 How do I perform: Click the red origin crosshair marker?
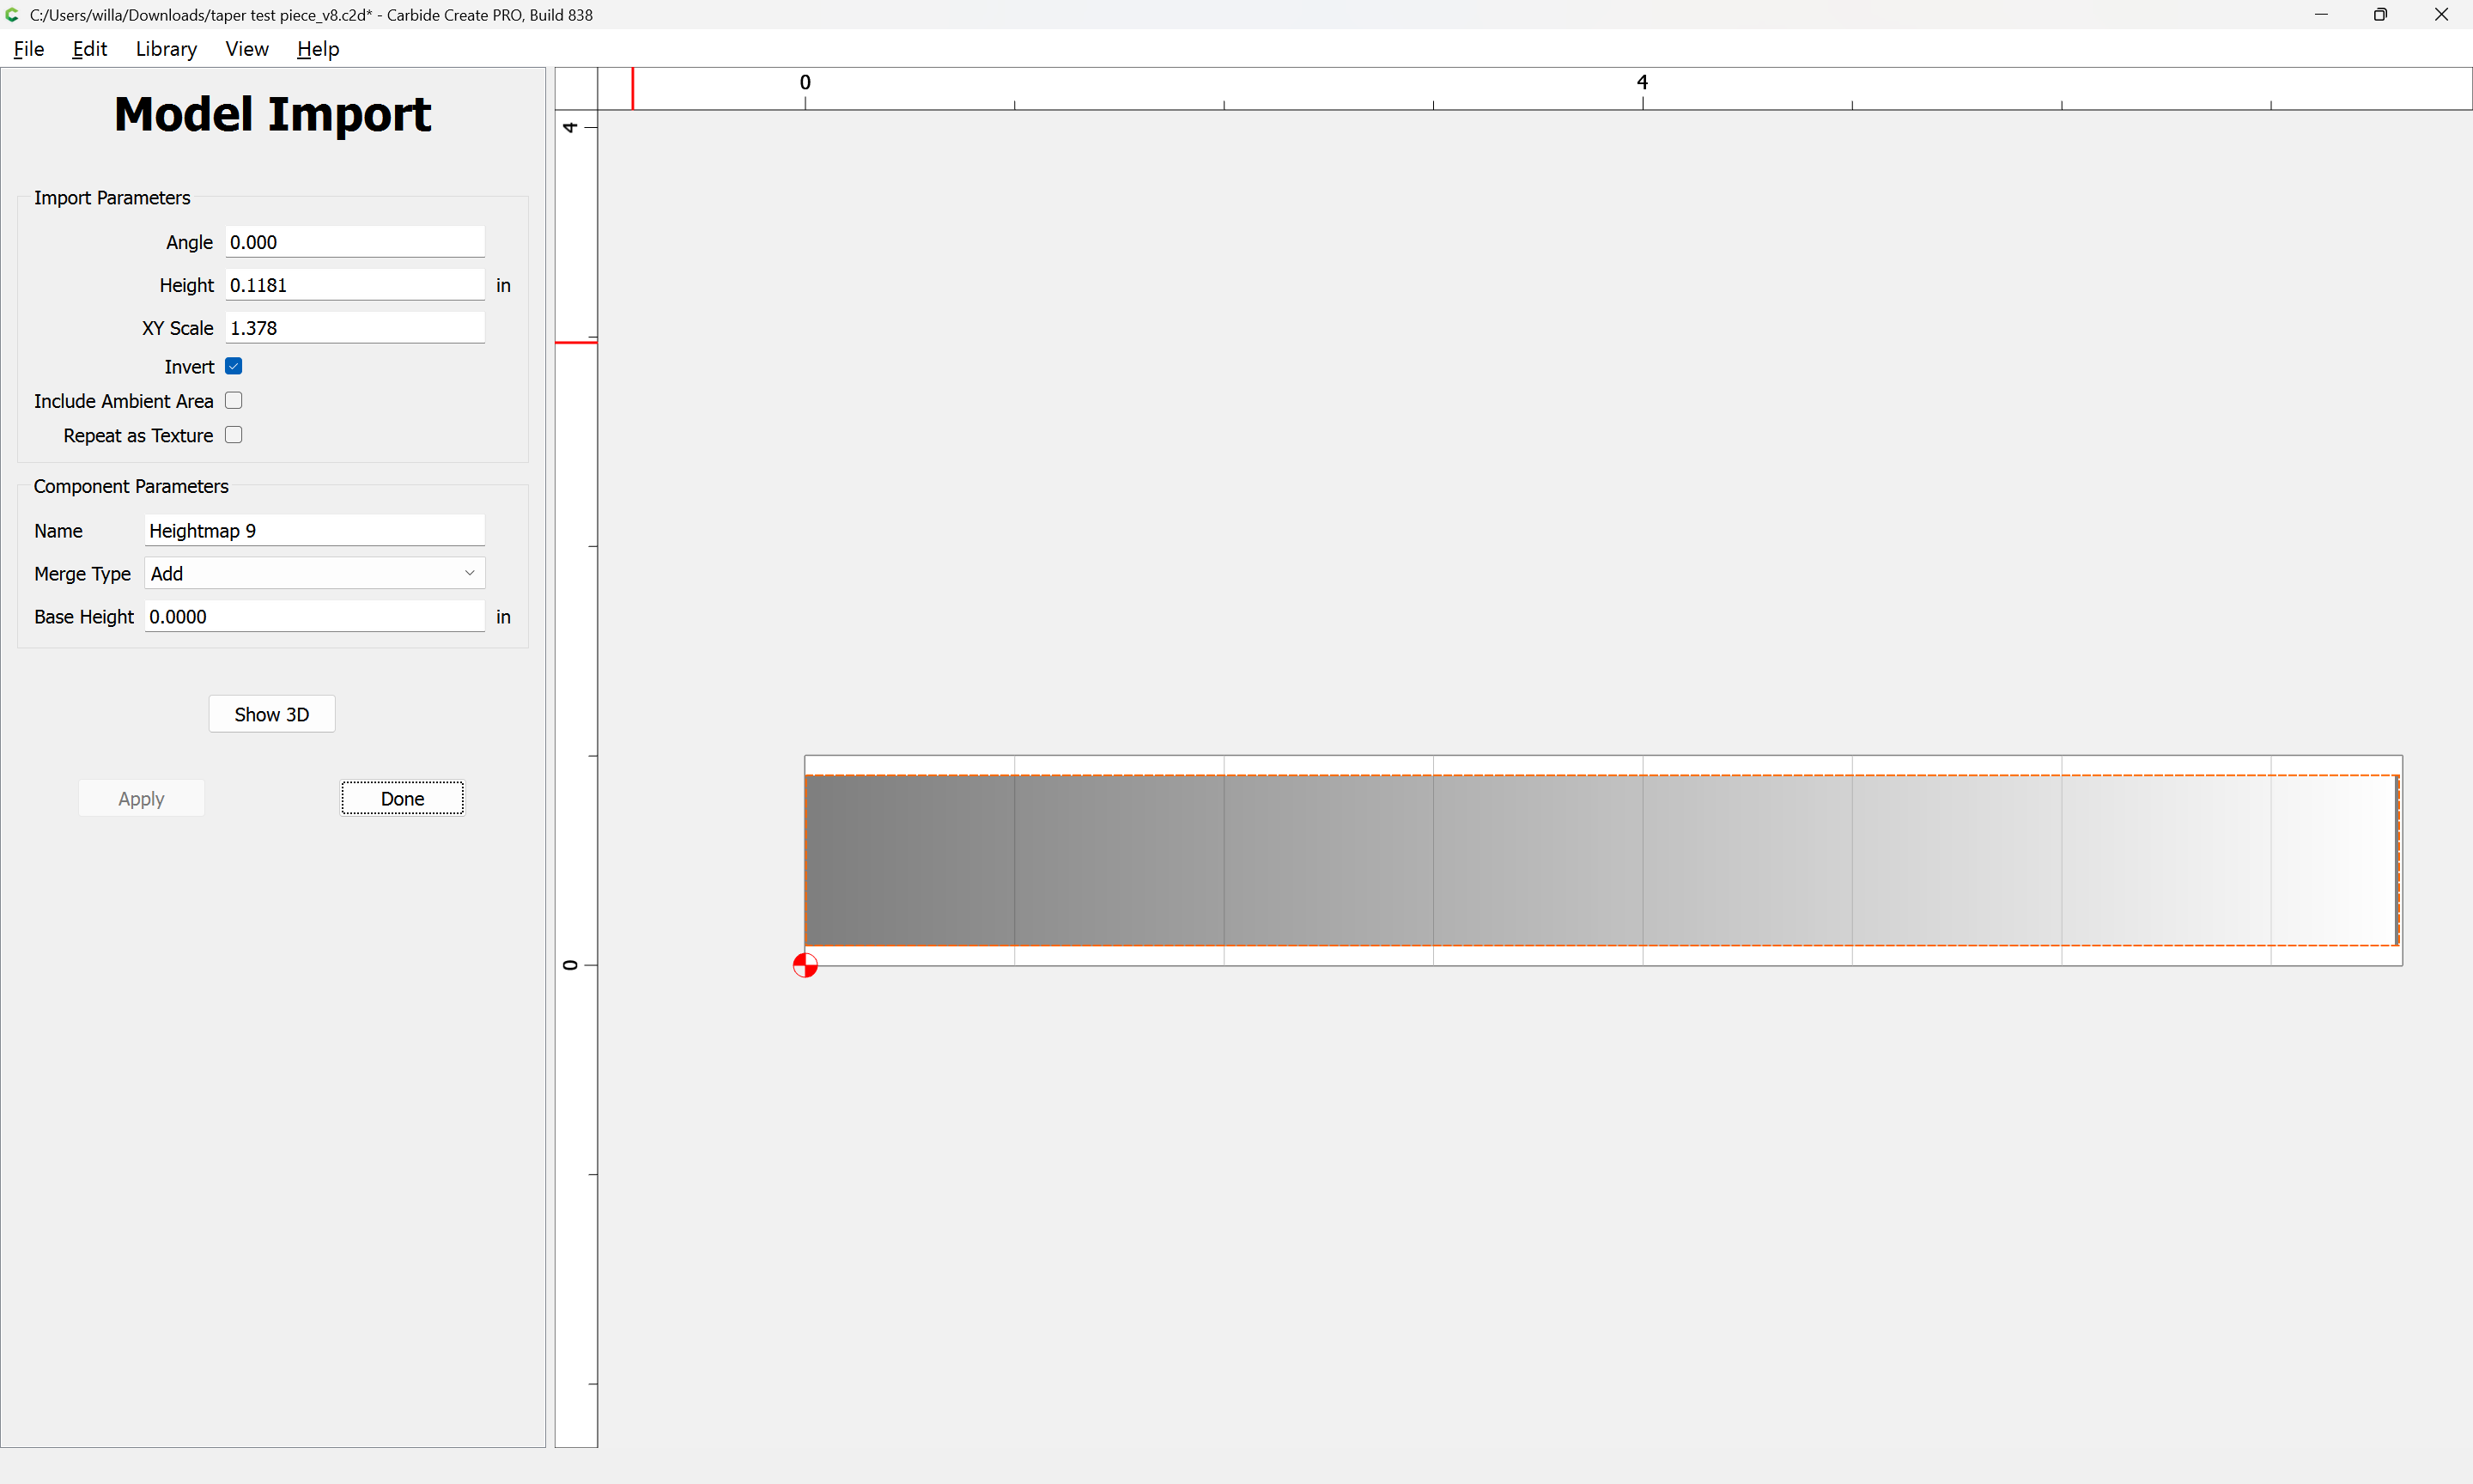(805, 965)
